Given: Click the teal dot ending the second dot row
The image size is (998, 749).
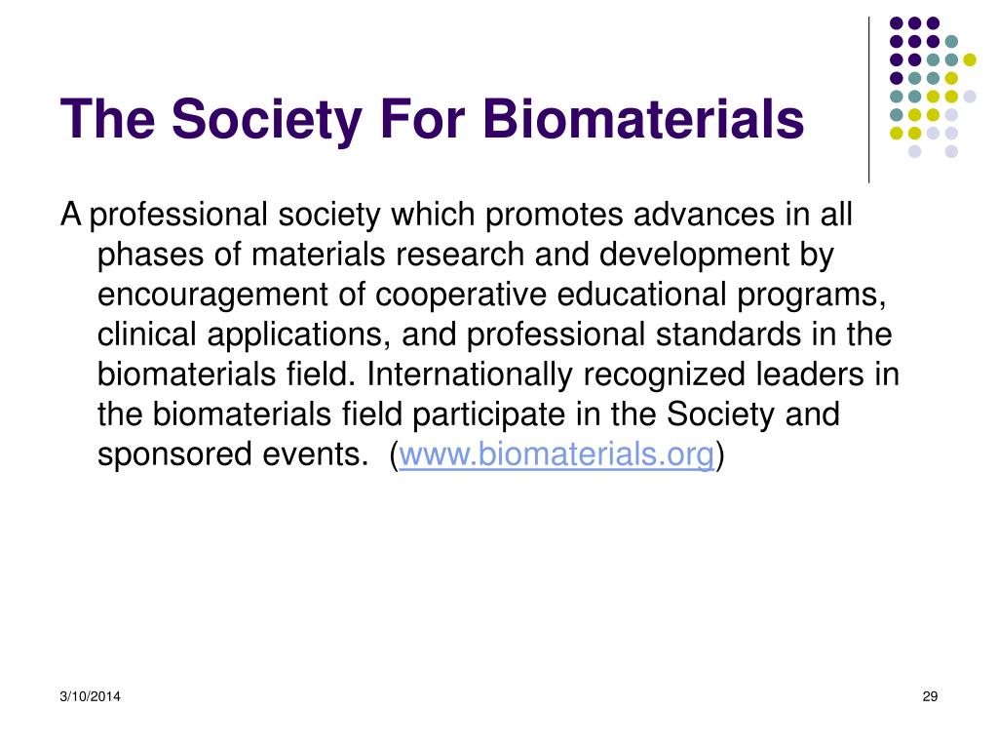Looking at the screenshot, I should [951, 42].
